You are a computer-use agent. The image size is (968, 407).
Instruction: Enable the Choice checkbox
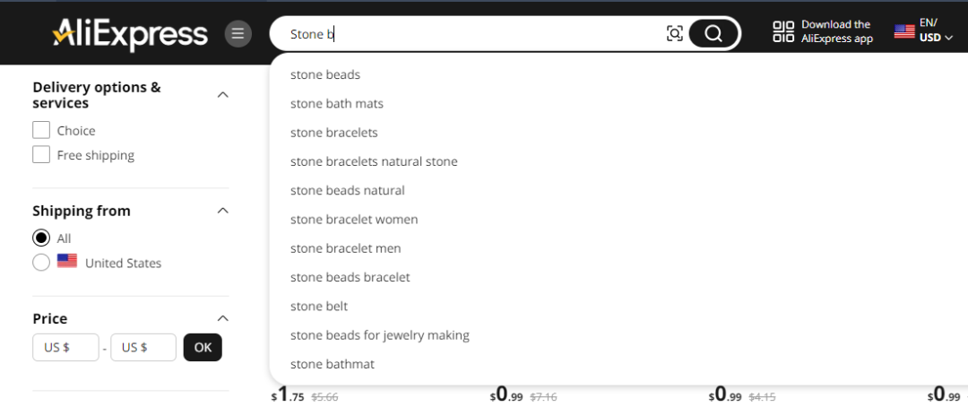(41, 130)
